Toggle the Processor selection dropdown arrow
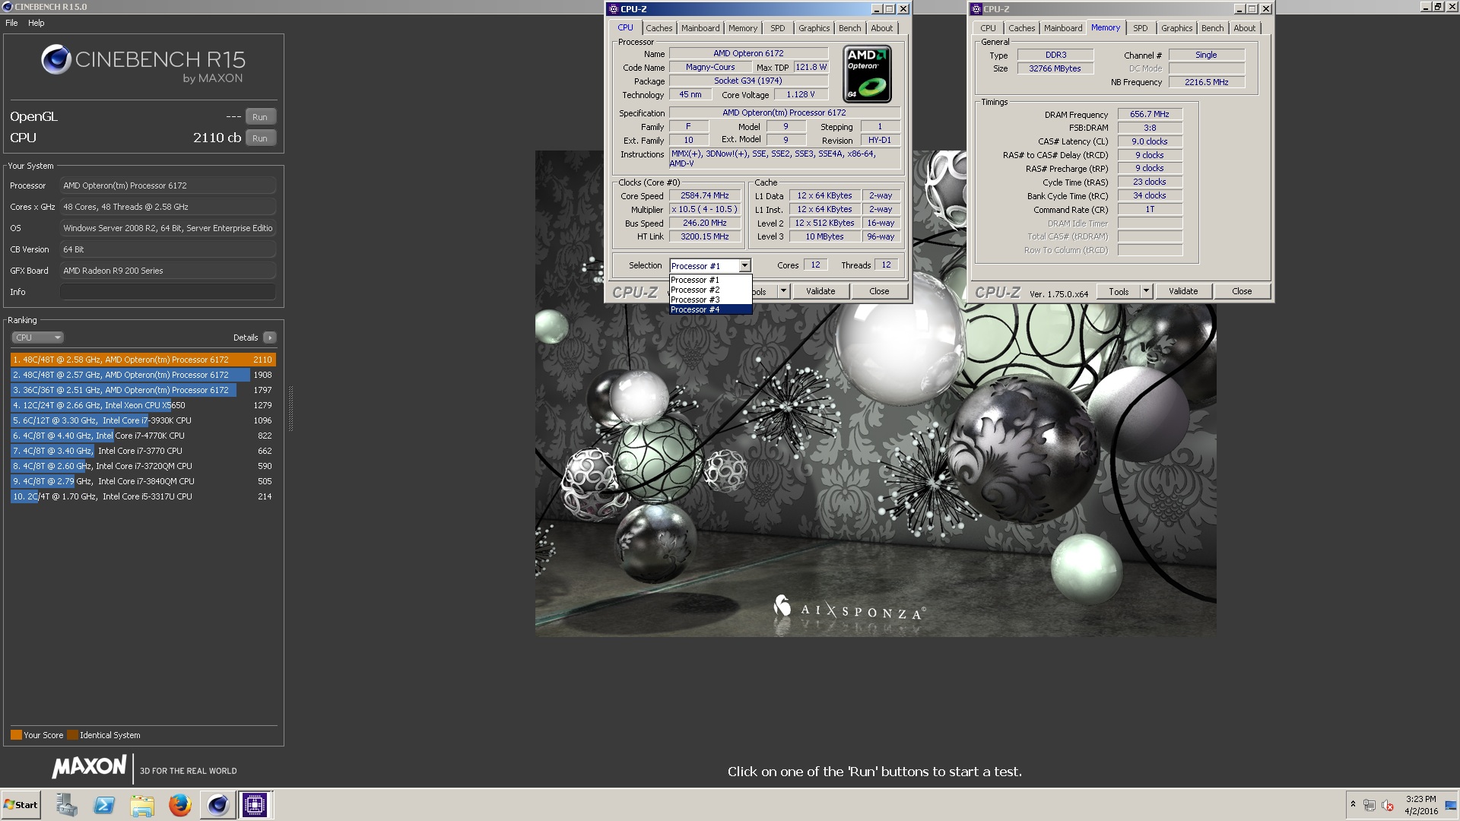This screenshot has width=1460, height=821. pyautogui.click(x=744, y=265)
